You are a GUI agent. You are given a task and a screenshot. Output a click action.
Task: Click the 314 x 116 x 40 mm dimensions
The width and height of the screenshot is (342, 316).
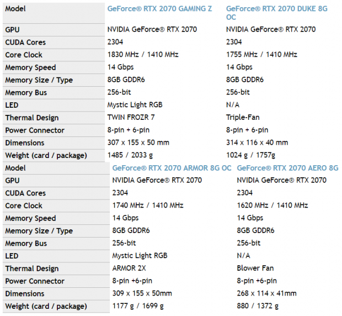point(257,143)
